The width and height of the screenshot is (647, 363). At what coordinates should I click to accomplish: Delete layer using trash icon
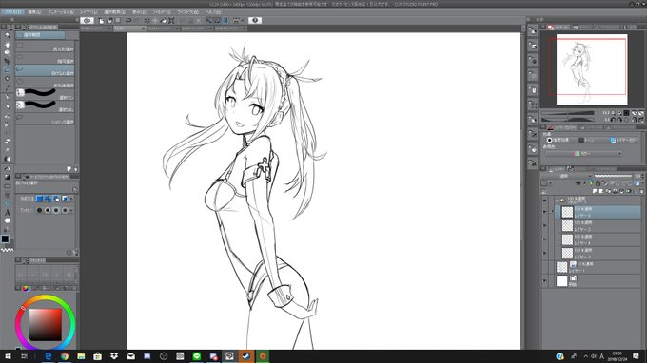coord(641,191)
